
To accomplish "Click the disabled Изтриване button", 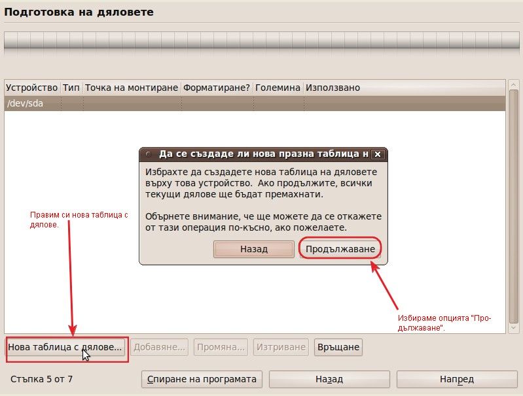I will [x=281, y=347].
